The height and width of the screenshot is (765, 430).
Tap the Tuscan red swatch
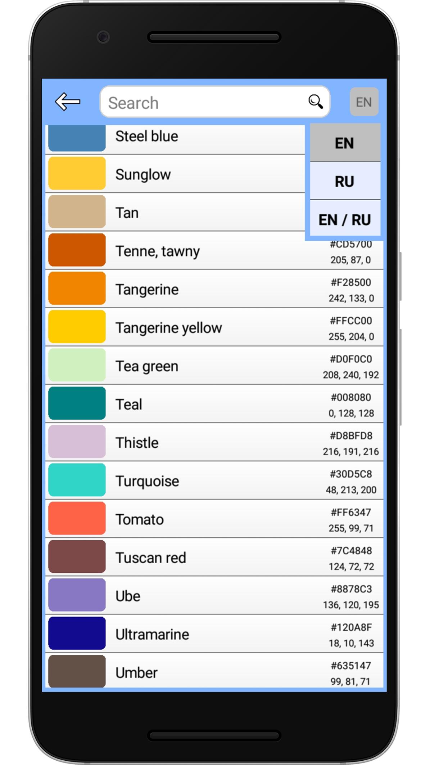point(77,556)
